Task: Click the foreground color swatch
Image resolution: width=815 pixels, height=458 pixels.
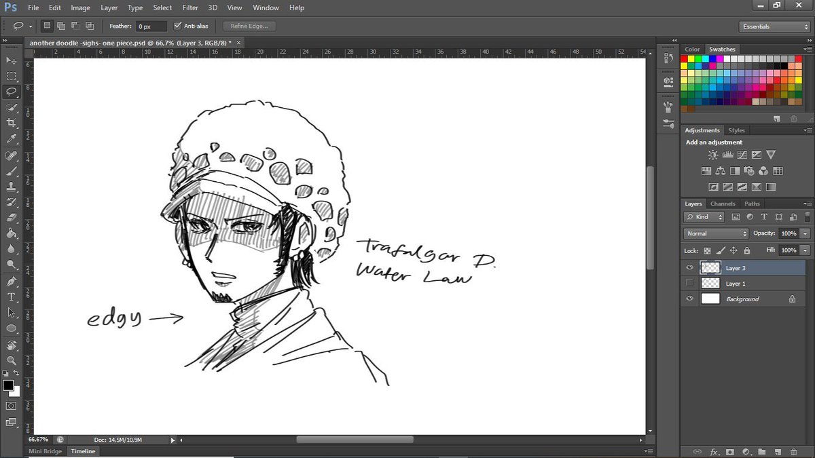Action: (x=8, y=385)
